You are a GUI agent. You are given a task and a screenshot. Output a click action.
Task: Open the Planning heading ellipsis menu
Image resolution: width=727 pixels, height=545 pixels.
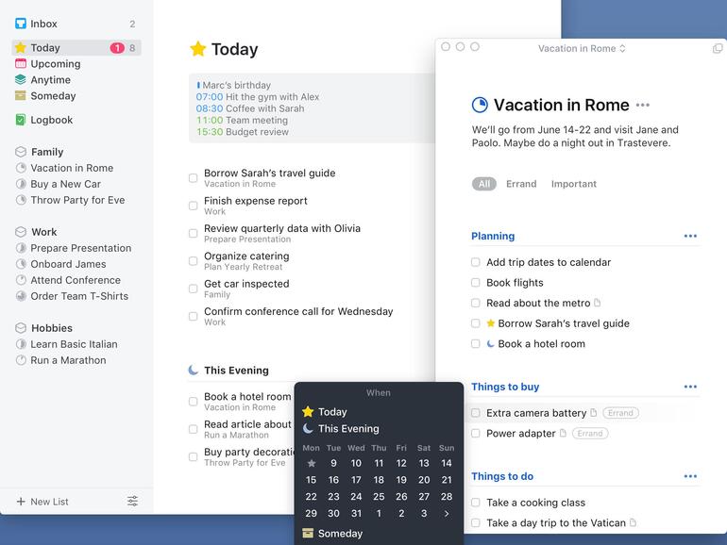point(690,236)
